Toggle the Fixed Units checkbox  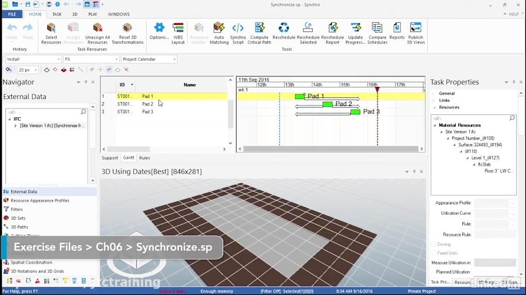point(434,253)
